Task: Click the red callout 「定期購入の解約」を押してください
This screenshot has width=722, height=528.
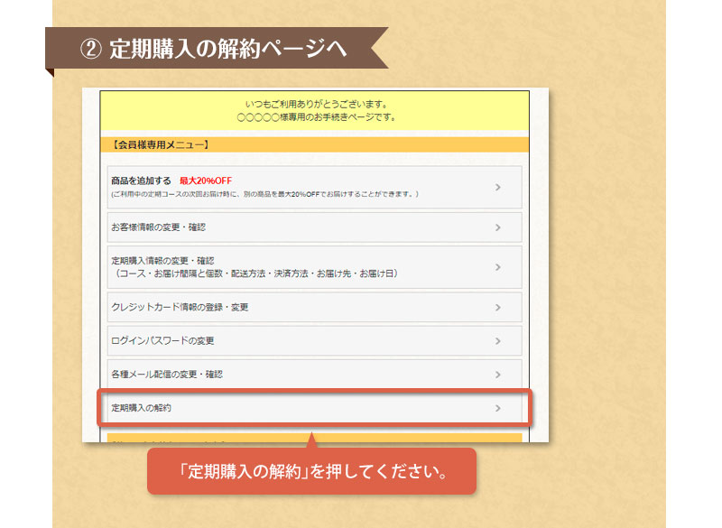Action: 311,472
